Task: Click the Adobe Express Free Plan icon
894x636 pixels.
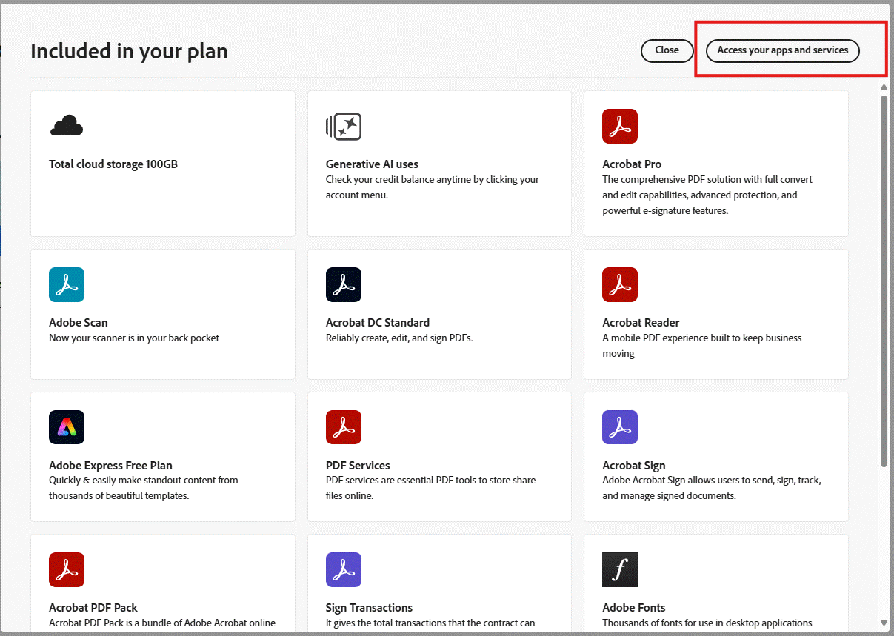Action: (67, 427)
